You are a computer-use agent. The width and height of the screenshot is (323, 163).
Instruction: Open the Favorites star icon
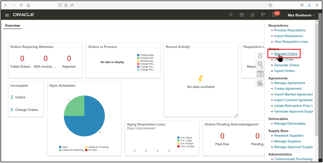click(x=252, y=15)
